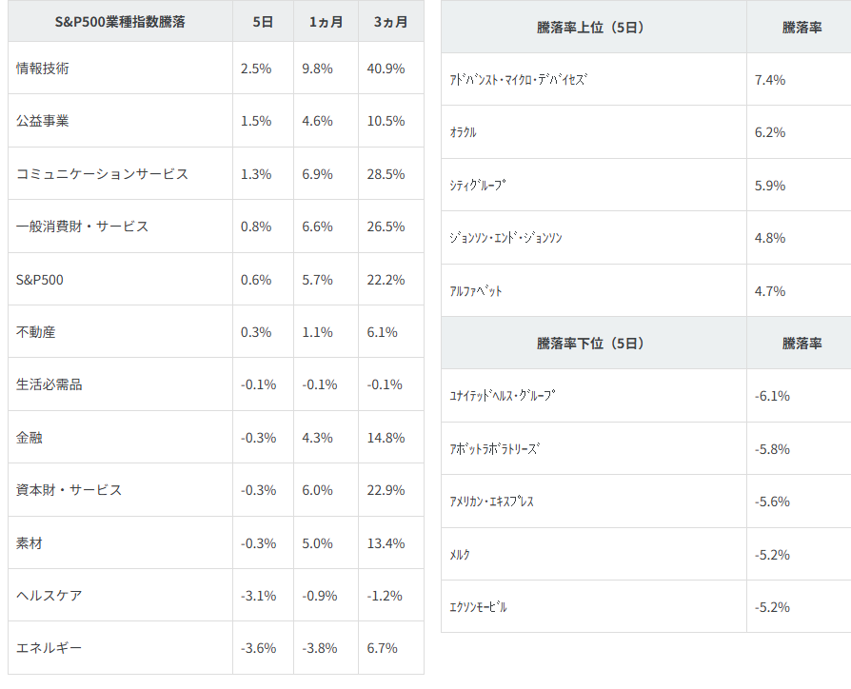Select the 不動産 sector label
The image size is (851, 689).
[36, 332]
